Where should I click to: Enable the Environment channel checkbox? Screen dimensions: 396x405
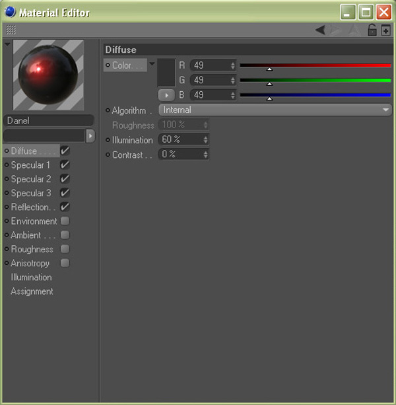65,221
